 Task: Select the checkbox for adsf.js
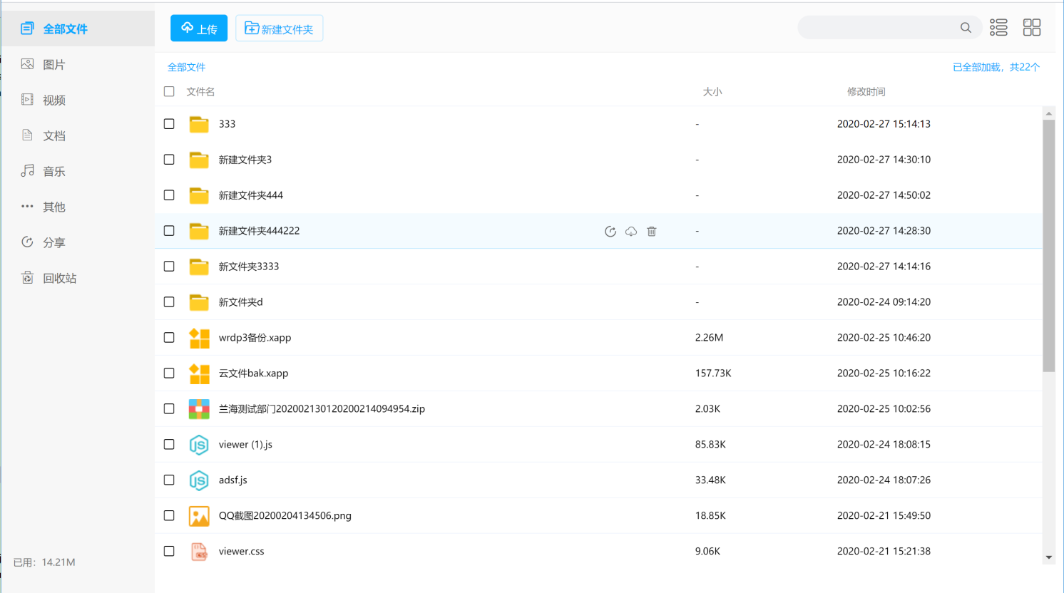pos(169,480)
